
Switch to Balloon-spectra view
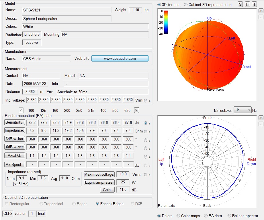pos(229,216)
